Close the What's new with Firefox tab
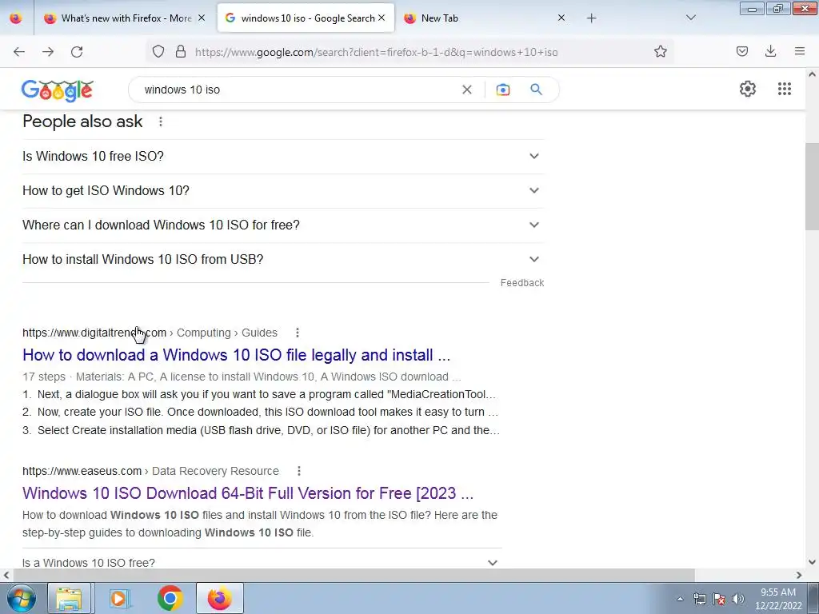The image size is (819, 614). 202,18
